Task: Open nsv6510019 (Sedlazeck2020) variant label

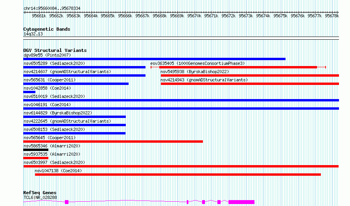Action: click(x=54, y=96)
